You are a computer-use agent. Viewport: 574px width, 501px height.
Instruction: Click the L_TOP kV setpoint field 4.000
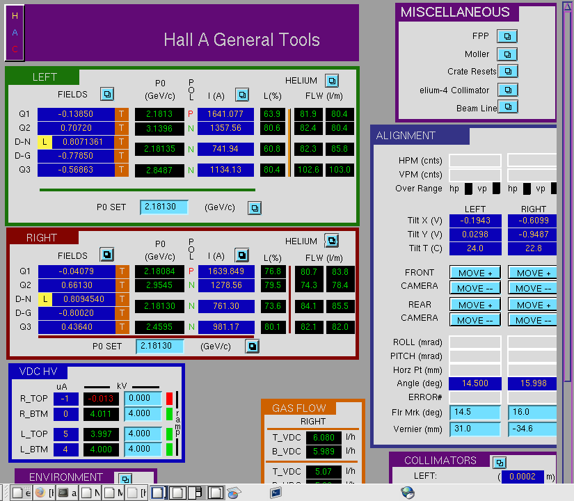pos(143,434)
